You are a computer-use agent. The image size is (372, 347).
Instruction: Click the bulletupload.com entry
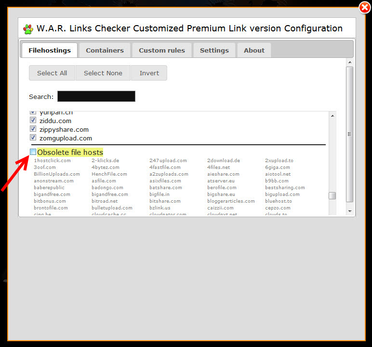pyautogui.click(x=112, y=208)
